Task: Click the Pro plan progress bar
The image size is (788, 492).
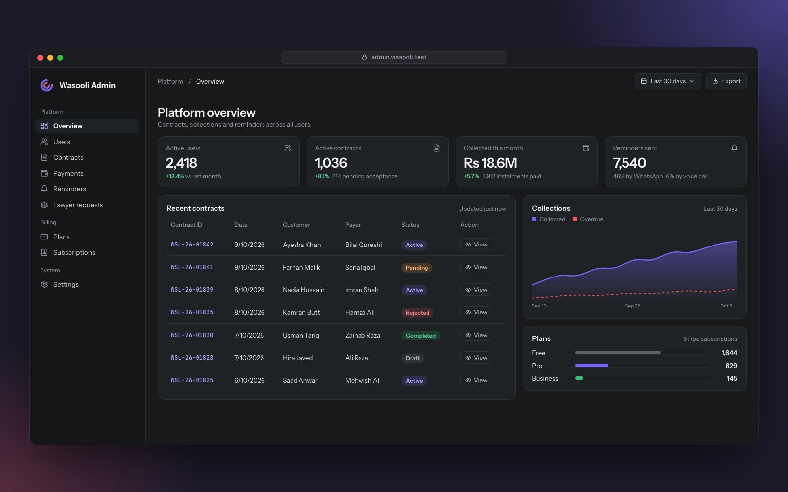Action: pyautogui.click(x=638, y=366)
